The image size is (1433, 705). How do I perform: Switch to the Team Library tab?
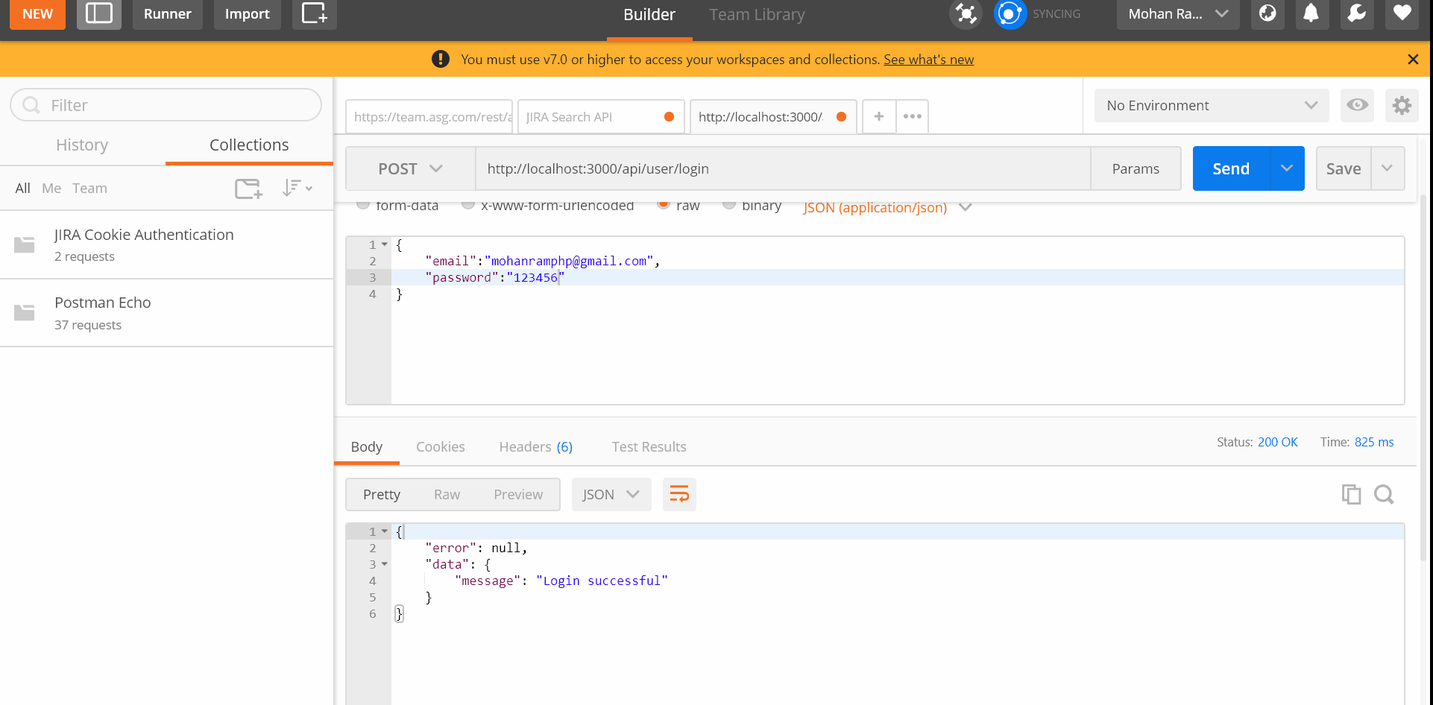tap(756, 13)
